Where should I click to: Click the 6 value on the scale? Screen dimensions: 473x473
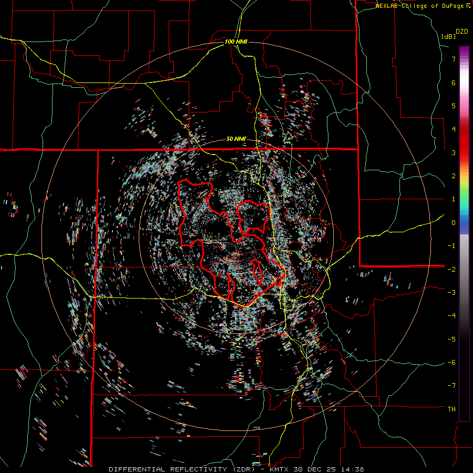(x=454, y=83)
